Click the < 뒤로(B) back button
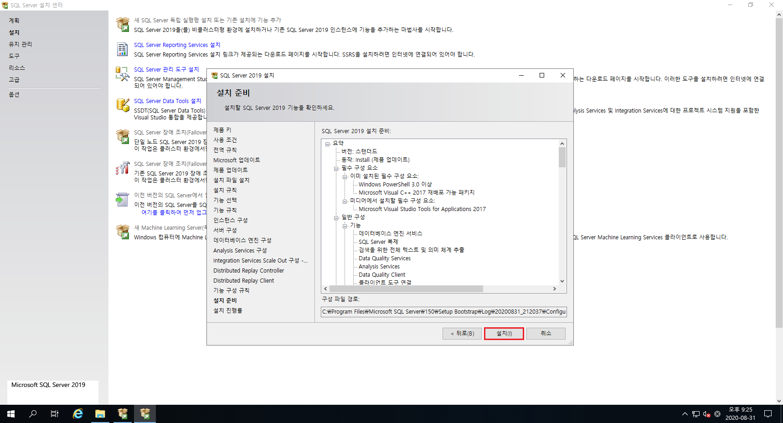This screenshot has width=783, height=423. tap(462, 334)
